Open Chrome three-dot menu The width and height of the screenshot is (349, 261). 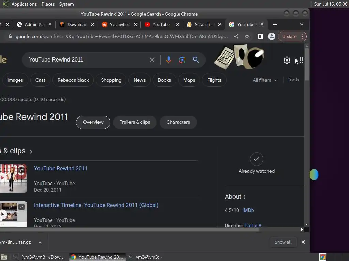302,37
